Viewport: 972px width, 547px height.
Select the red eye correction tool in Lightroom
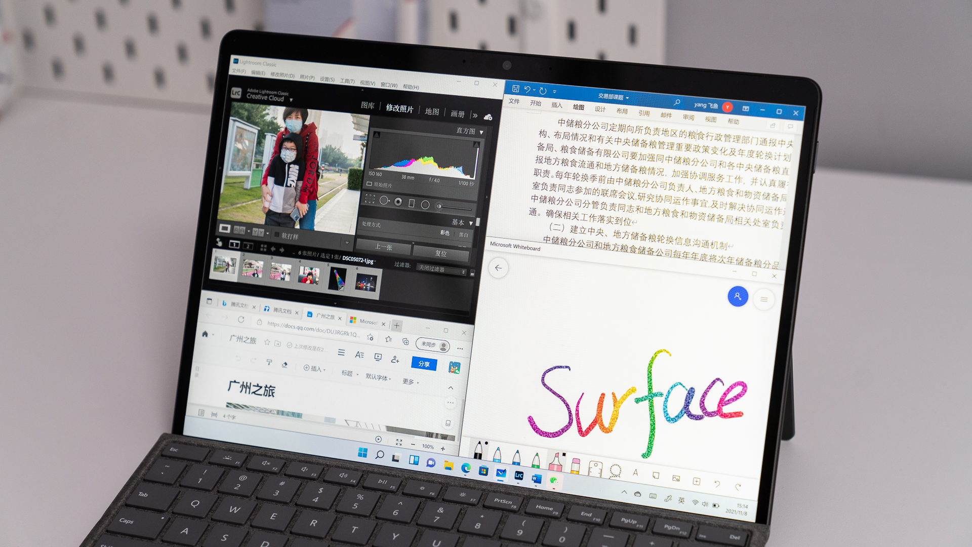click(398, 202)
